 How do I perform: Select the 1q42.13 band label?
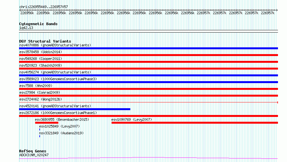tap(26, 28)
